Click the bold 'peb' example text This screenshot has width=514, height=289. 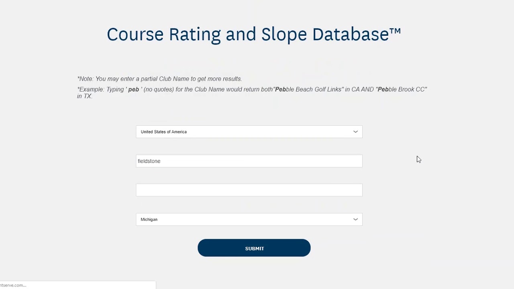pyautogui.click(x=134, y=90)
